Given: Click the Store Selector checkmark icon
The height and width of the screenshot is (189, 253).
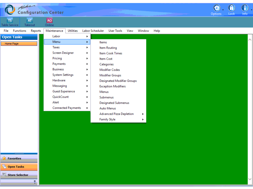Looking at the screenshot, I should point(4,175).
